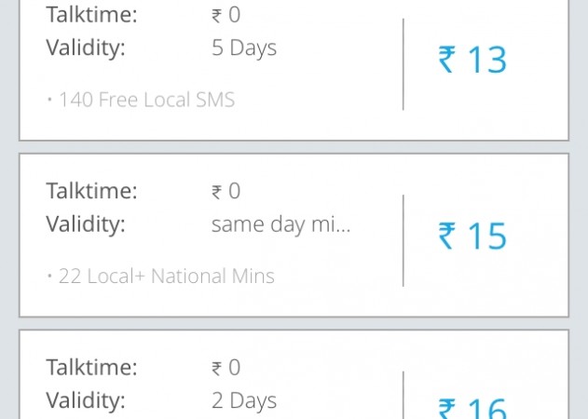Tap Validity label in the ₹ 16 plan
This screenshot has height=419, width=588.
point(85,400)
